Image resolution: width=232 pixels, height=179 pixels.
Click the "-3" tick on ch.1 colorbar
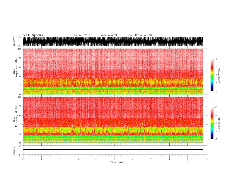216,59
